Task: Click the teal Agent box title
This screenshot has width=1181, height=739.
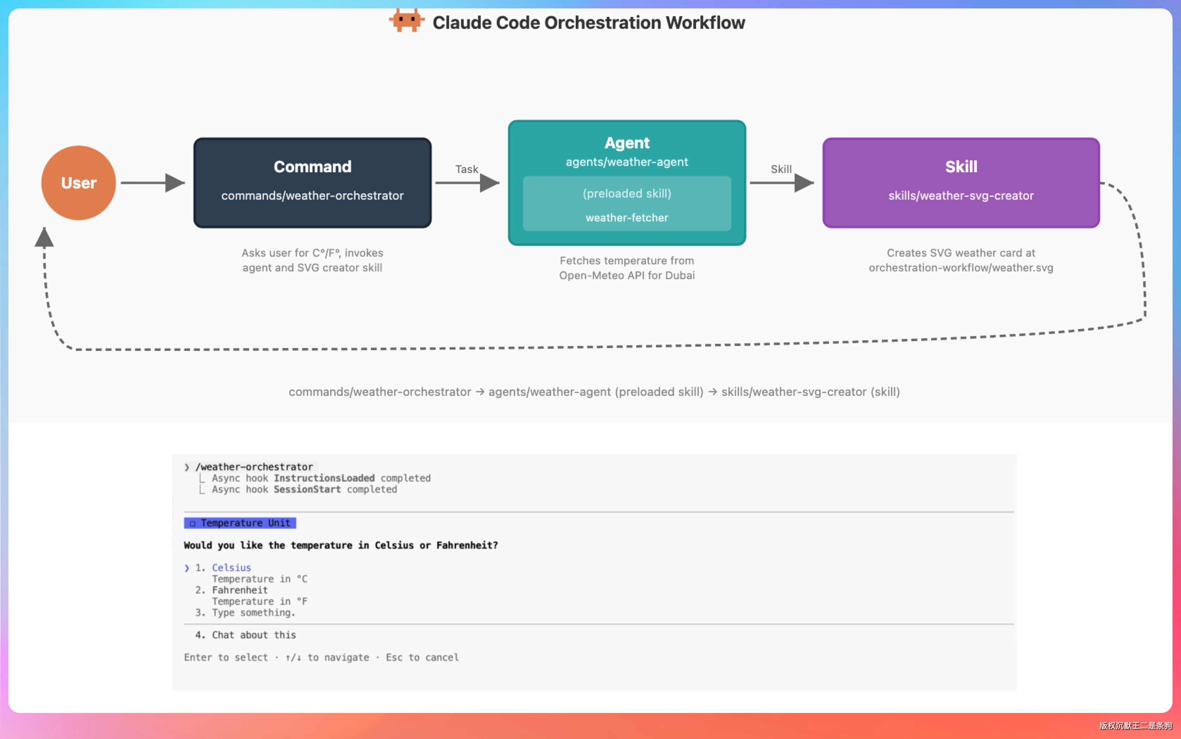Action: [x=627, y=143]
